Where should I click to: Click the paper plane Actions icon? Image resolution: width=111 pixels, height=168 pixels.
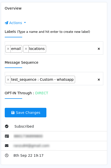(6, 23)
